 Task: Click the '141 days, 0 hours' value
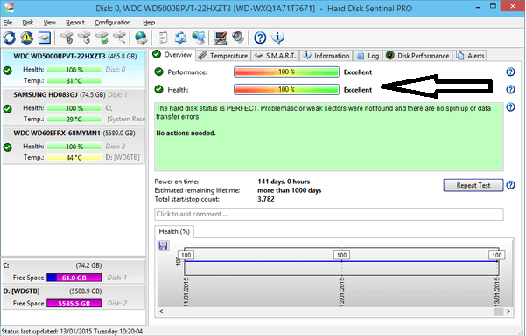pyautogui.click(x=284, y=182)
